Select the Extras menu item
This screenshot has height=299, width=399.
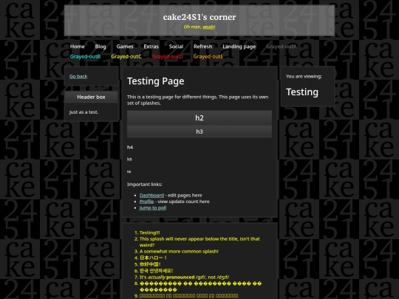[x=151, y=47]
